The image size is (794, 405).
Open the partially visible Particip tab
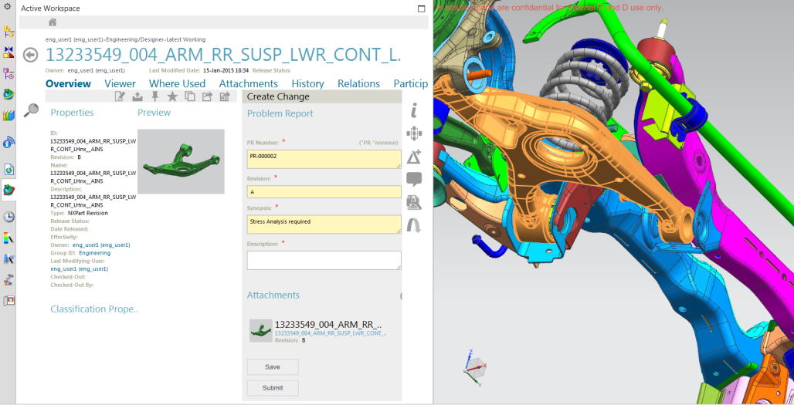[411, 83]
